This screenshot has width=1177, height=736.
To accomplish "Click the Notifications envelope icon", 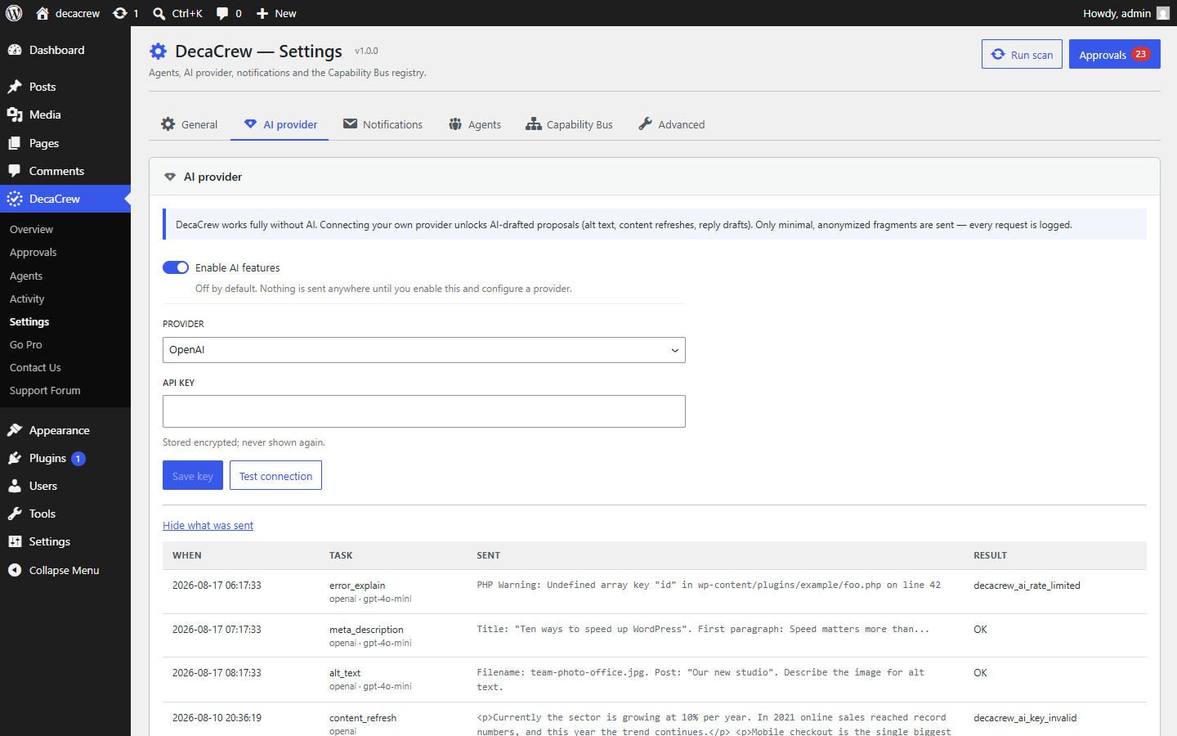I will [x=350, y=123].
